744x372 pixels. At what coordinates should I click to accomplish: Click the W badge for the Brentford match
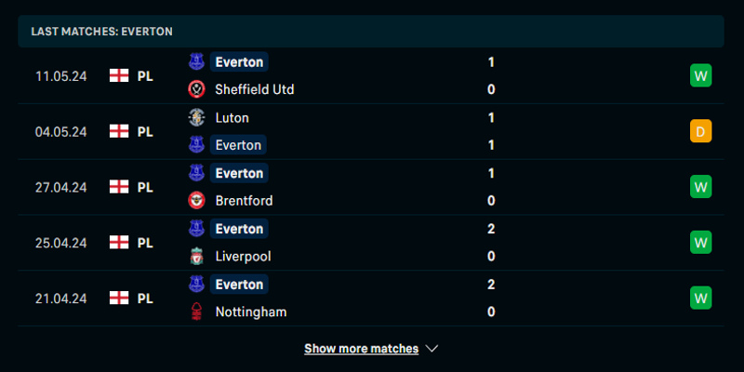pos(700,187)
